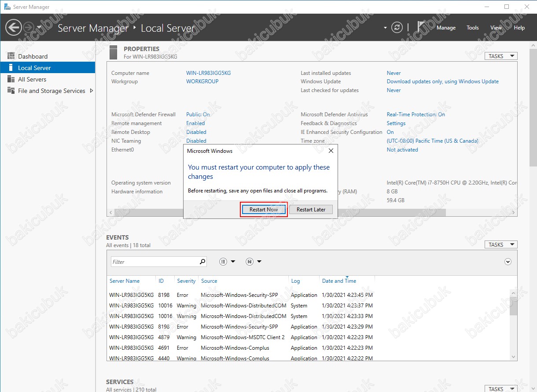Open the Tools menu
This screenshot has width=537, height=392.
coord(473,27)
